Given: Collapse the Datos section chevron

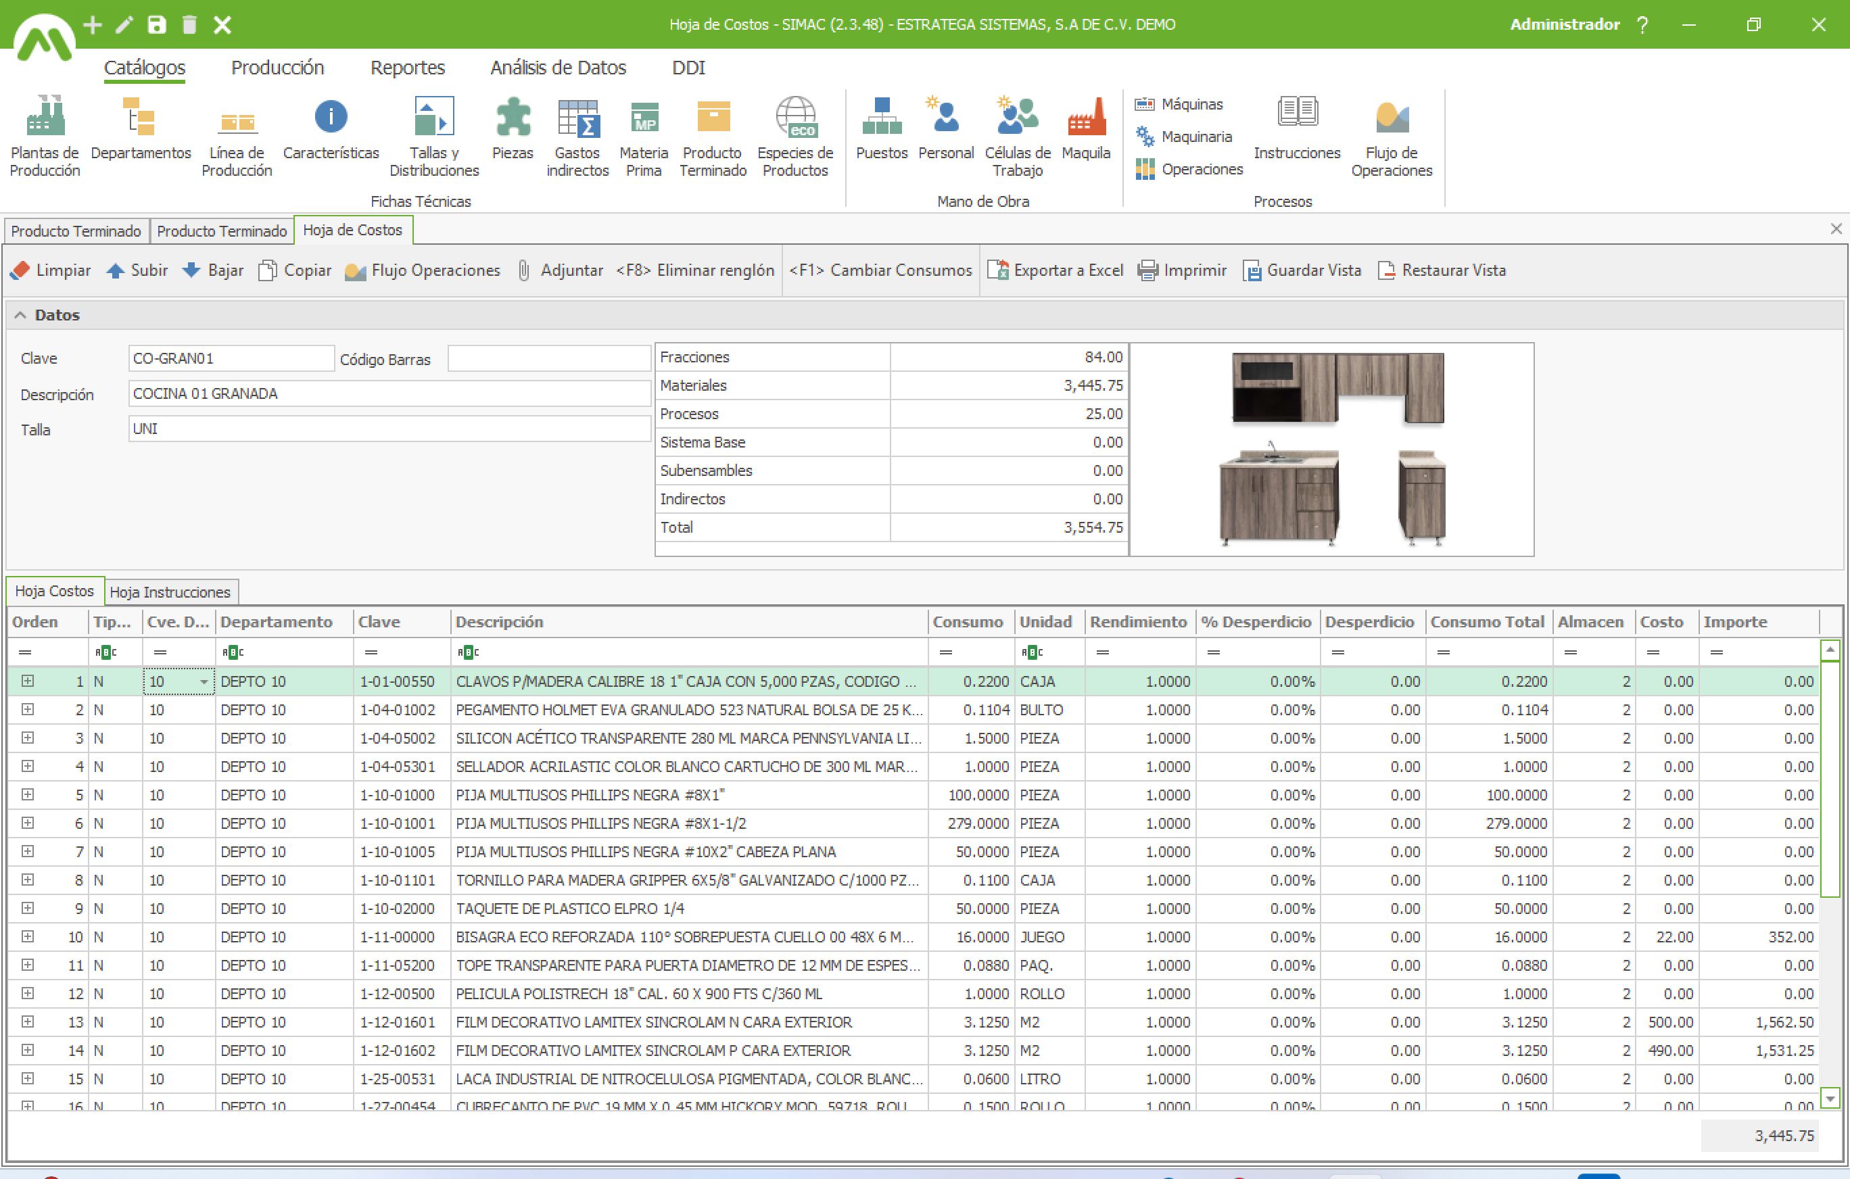Looking at the screenshot, I should [x=21, y=315].
